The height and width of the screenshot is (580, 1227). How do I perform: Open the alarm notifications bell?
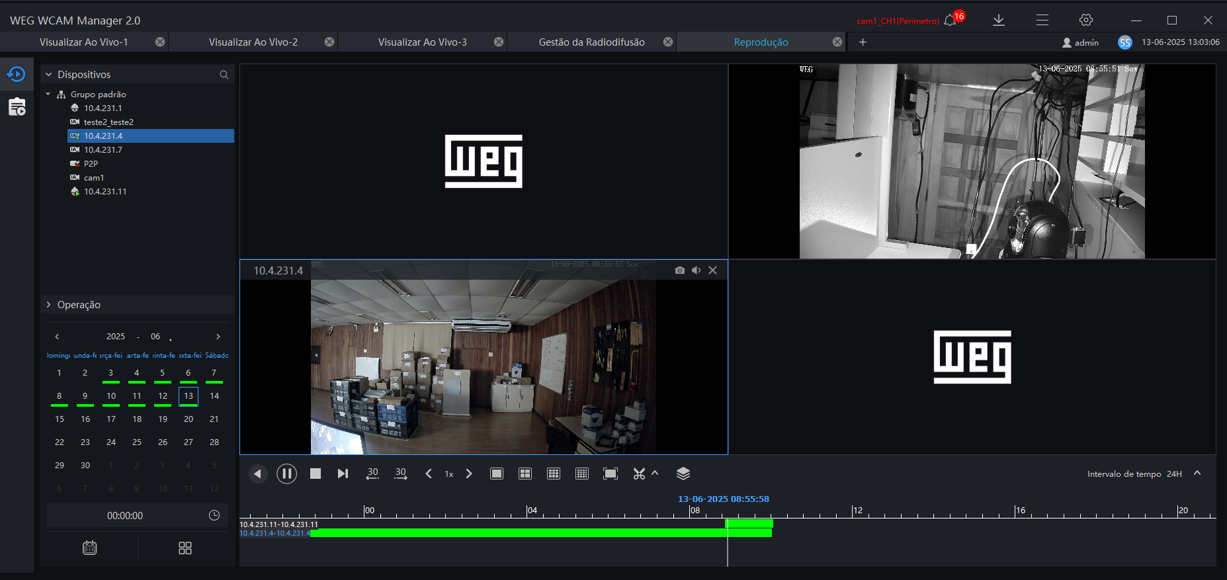951,21
